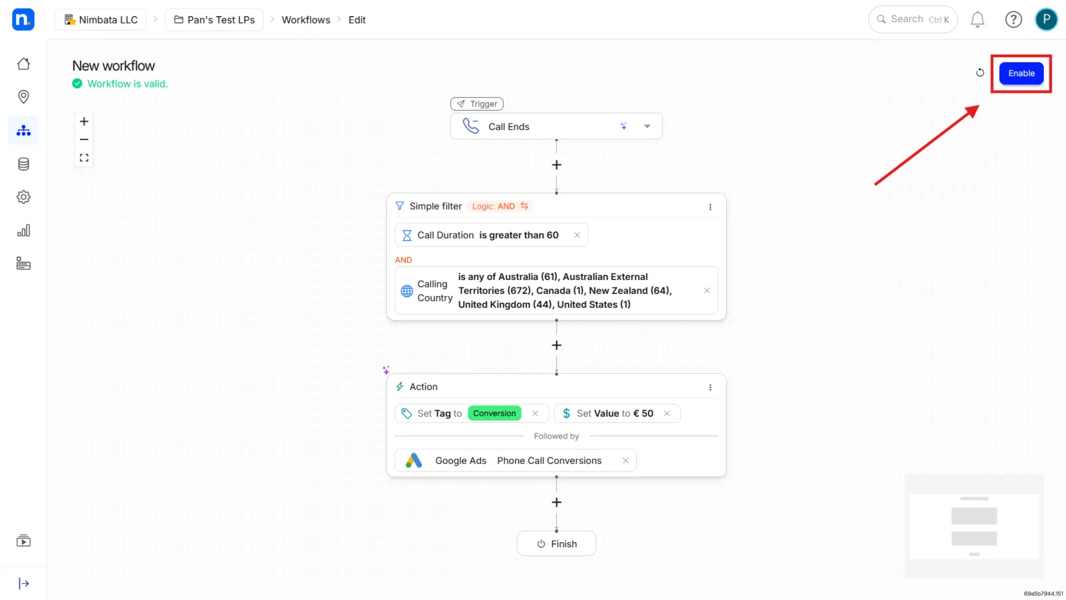Viewport: 1066px width, 600px height.
Task: Add a step above Finish
Action: tap(556, 502)
